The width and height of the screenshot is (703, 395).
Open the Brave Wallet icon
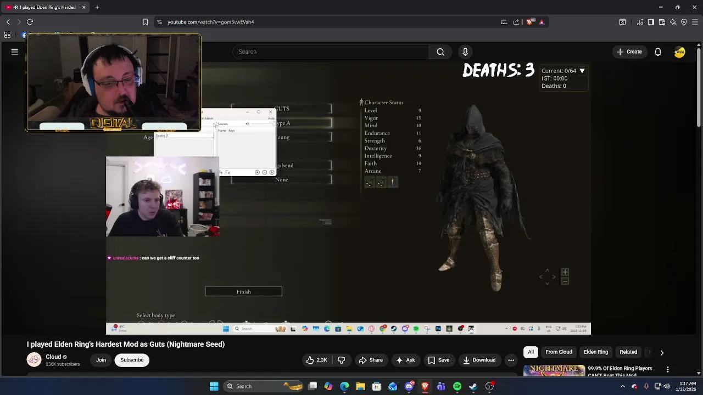[662, 22]
